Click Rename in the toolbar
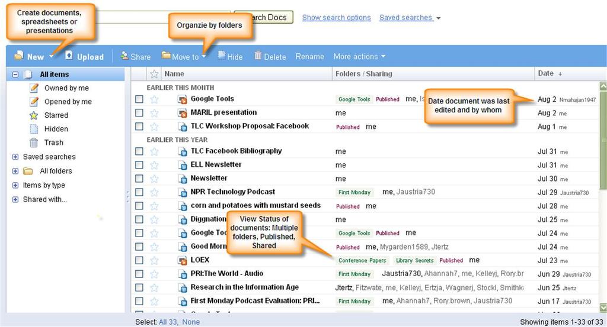Screen dimensions: 607x327 pos(309,56)
